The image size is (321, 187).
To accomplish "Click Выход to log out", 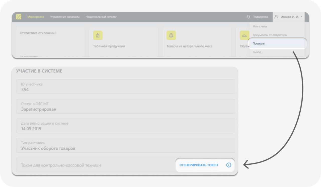I will [257, 52].
